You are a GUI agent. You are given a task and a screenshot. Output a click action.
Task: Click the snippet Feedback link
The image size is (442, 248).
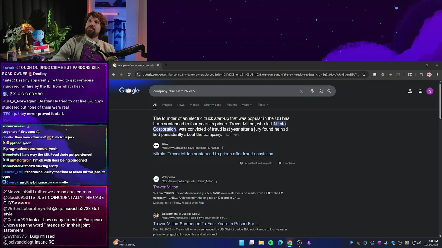287,163
